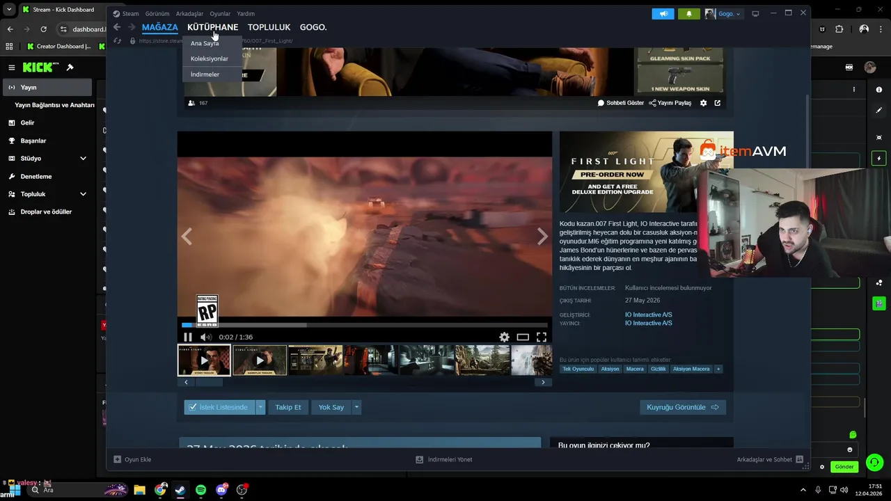
Task: Open İndirmeleri Yönet in Steam footer
Action: [443, 459]
